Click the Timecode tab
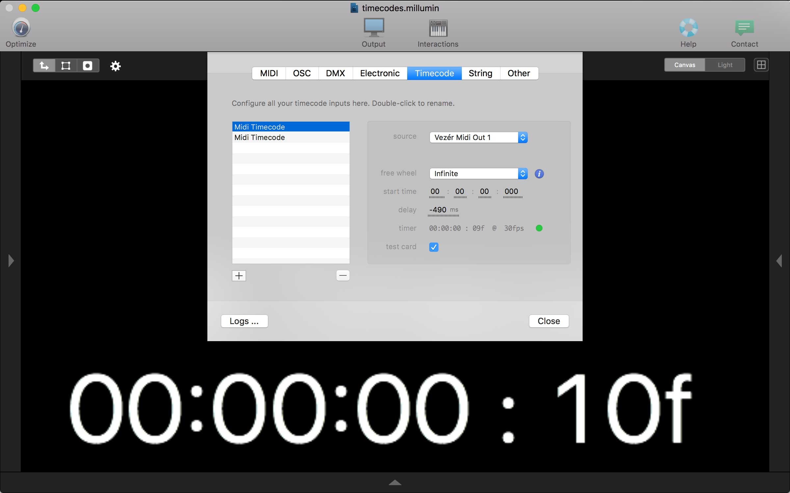Viewport: 790px width, 493px height. pyautogui.click(x=434, y=73)
